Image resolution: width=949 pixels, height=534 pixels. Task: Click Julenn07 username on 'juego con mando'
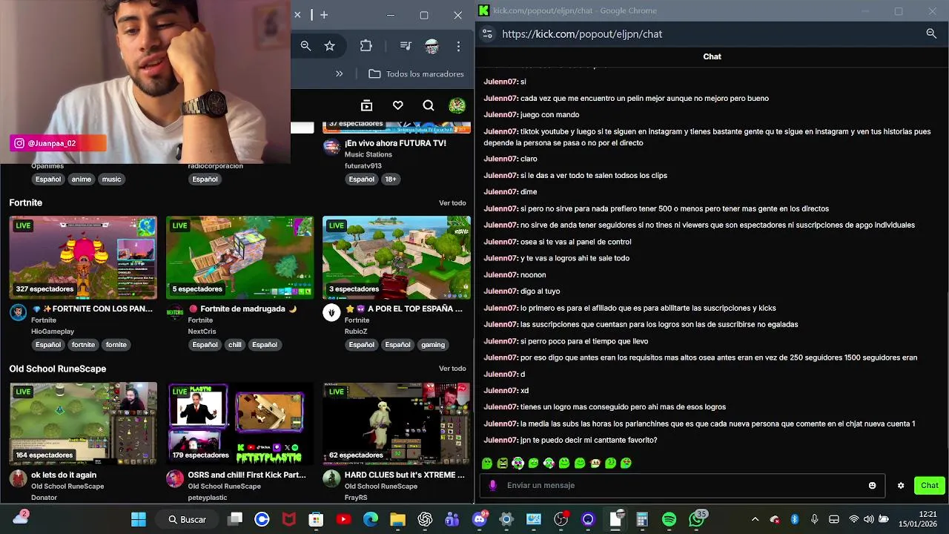click(500, 115)
